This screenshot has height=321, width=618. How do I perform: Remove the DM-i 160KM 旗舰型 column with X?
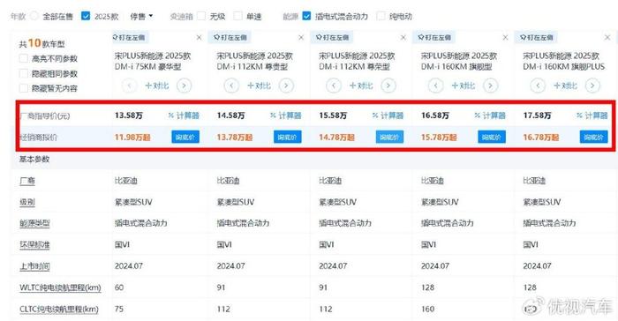pos(505,37)
